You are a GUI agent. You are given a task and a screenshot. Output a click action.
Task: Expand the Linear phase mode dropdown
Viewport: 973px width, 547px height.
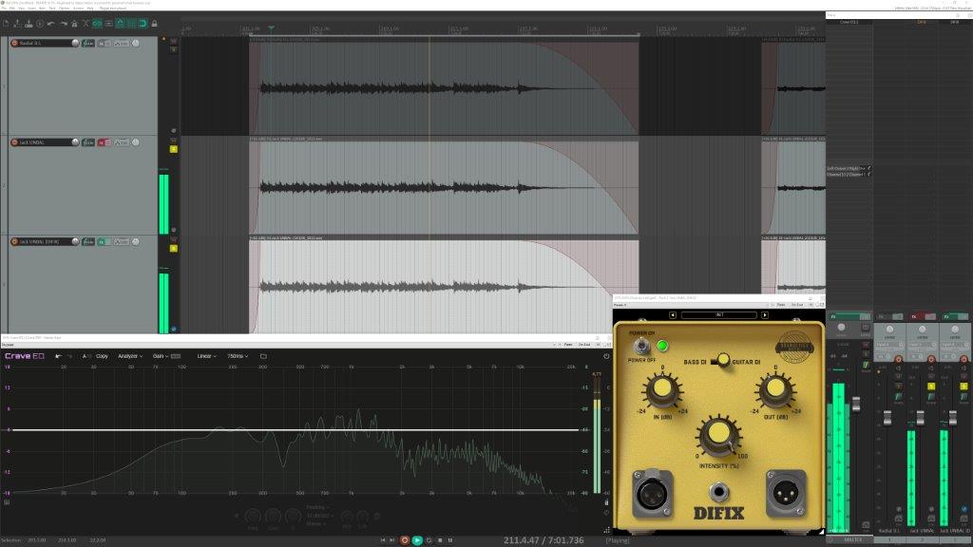(x=206, y=356)
